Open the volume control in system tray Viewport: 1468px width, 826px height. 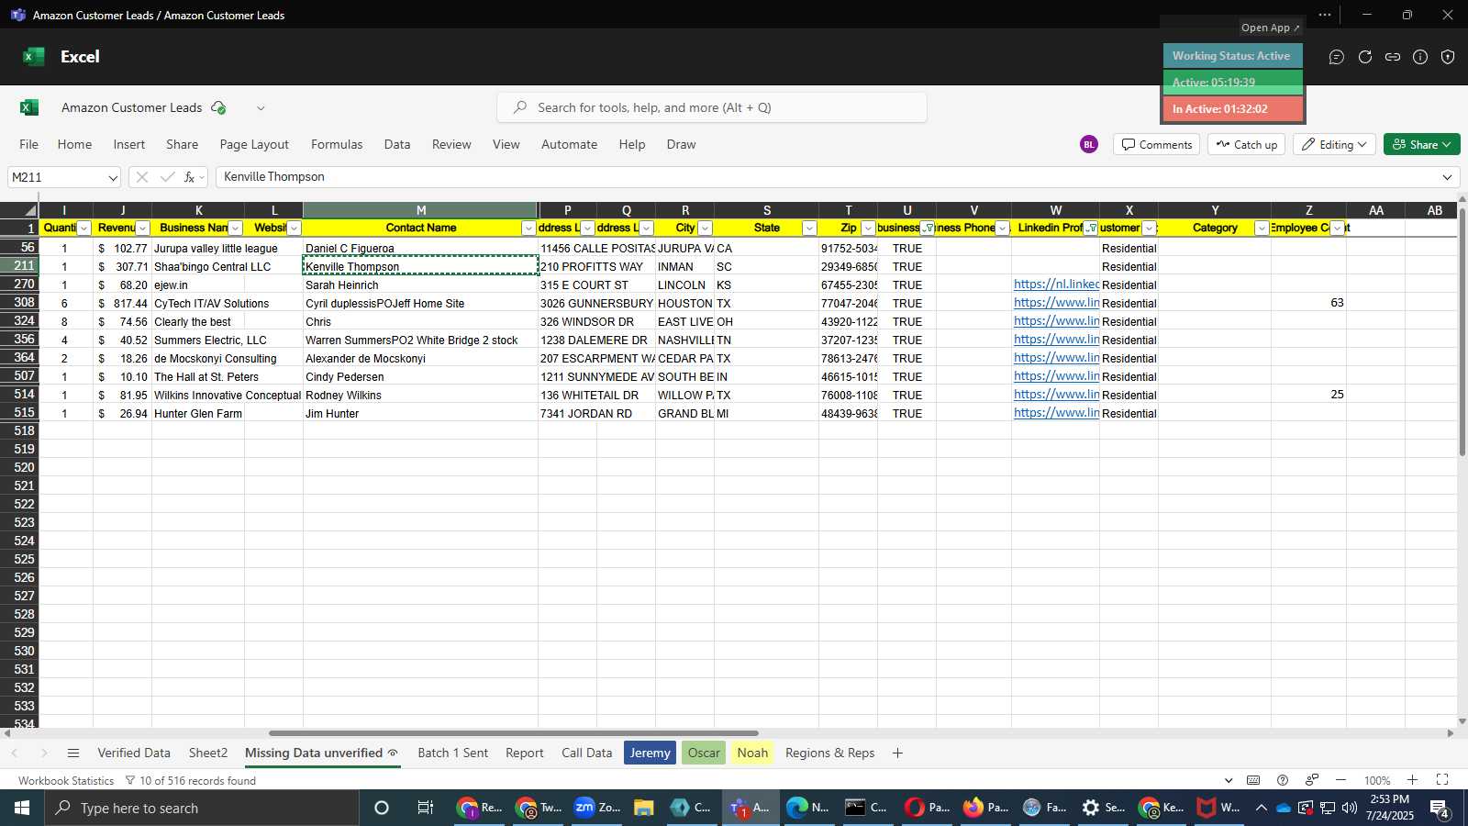[x=1349, y=808]
